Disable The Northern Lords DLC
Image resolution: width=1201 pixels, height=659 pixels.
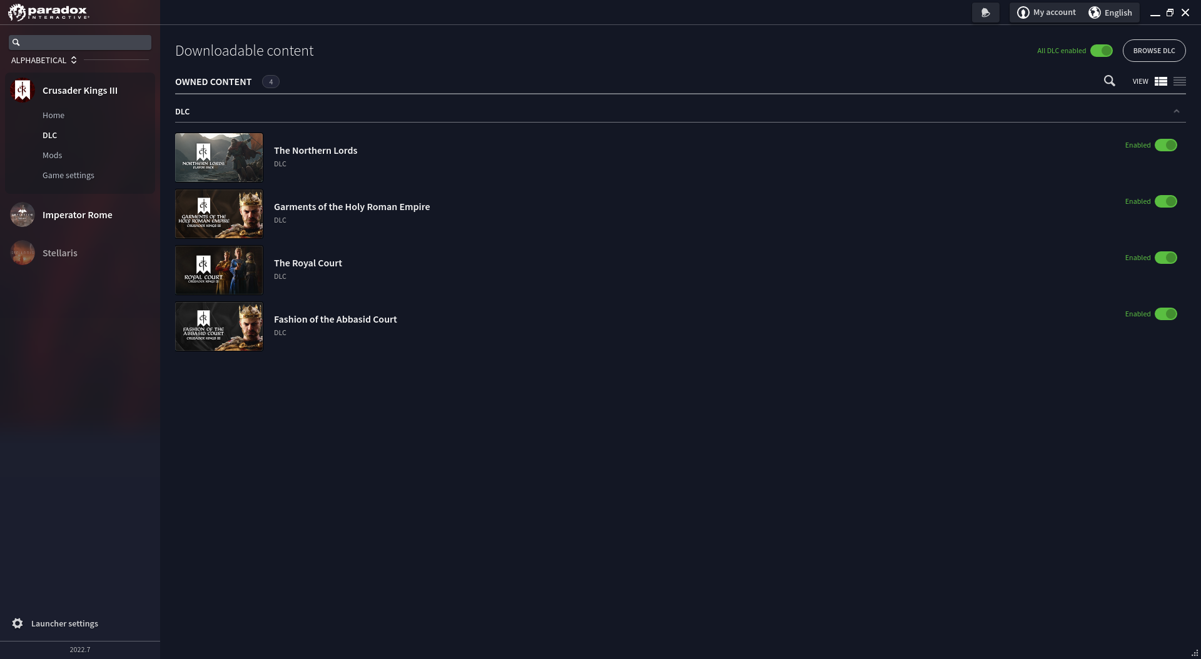[1167, 145]
